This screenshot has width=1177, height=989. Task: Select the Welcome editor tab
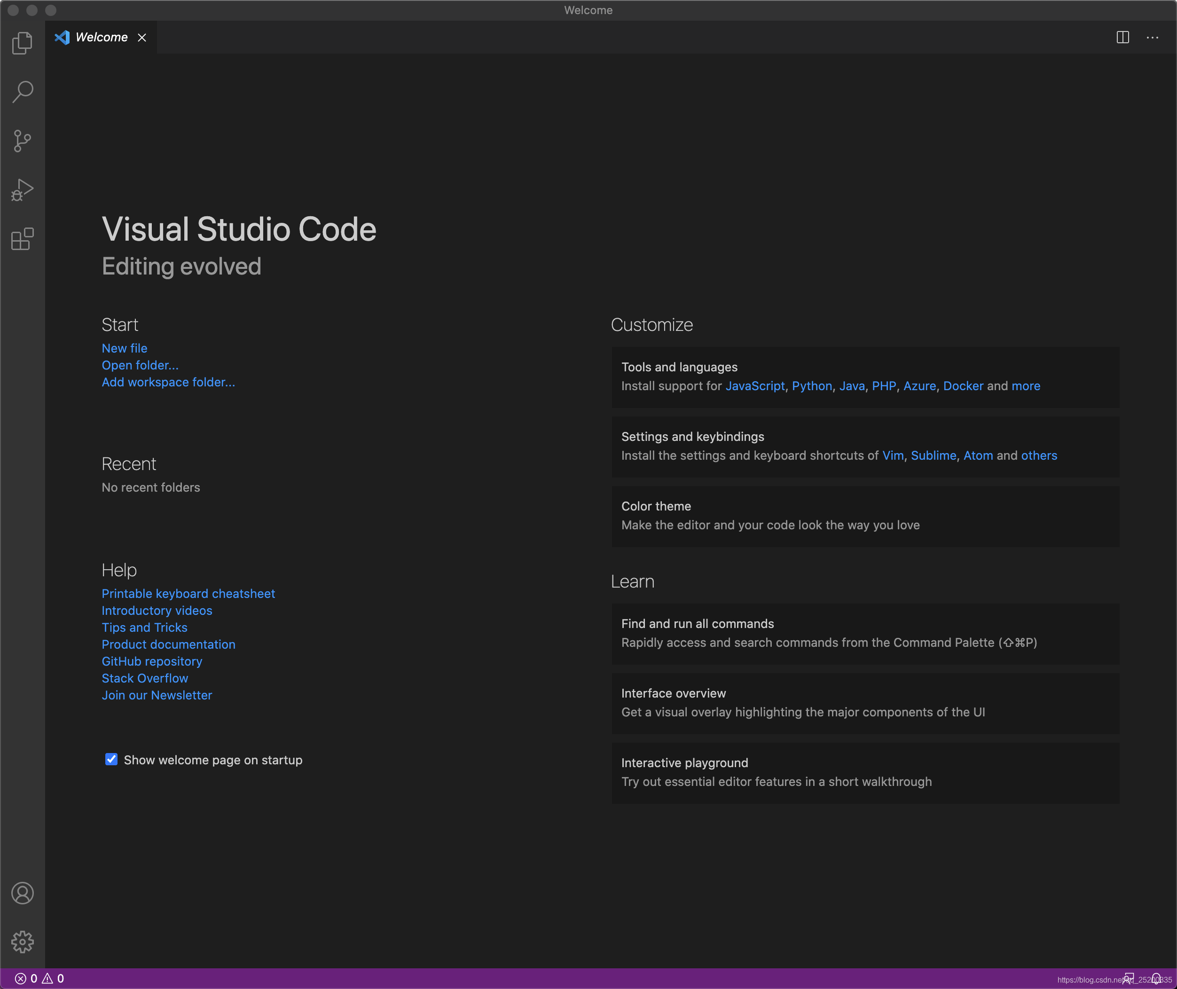[101, 38]
